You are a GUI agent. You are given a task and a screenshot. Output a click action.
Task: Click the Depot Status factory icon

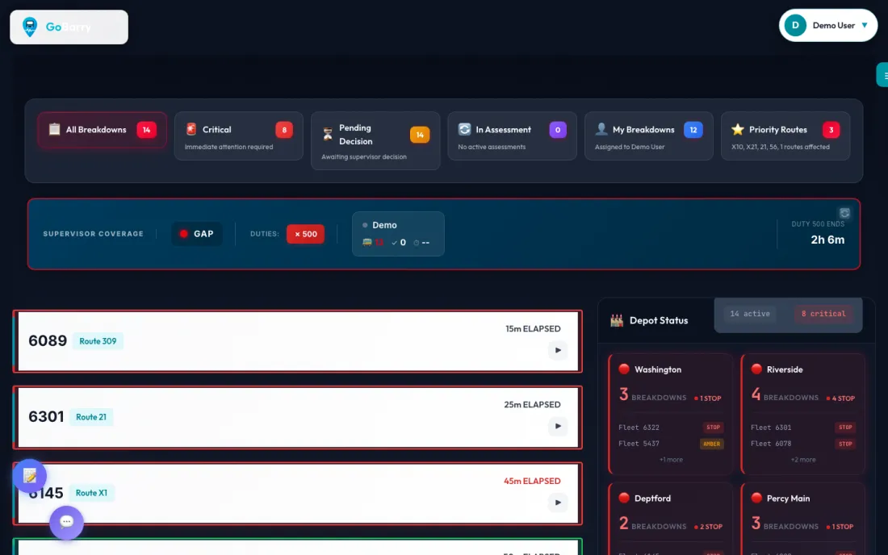pos(617,321)
